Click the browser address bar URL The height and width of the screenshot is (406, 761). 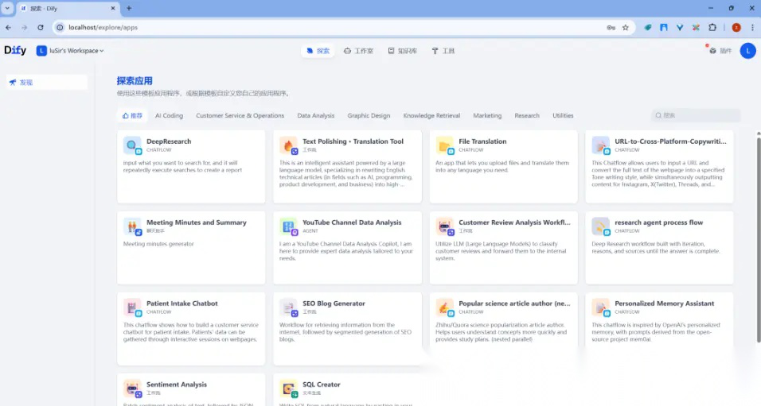103,28
